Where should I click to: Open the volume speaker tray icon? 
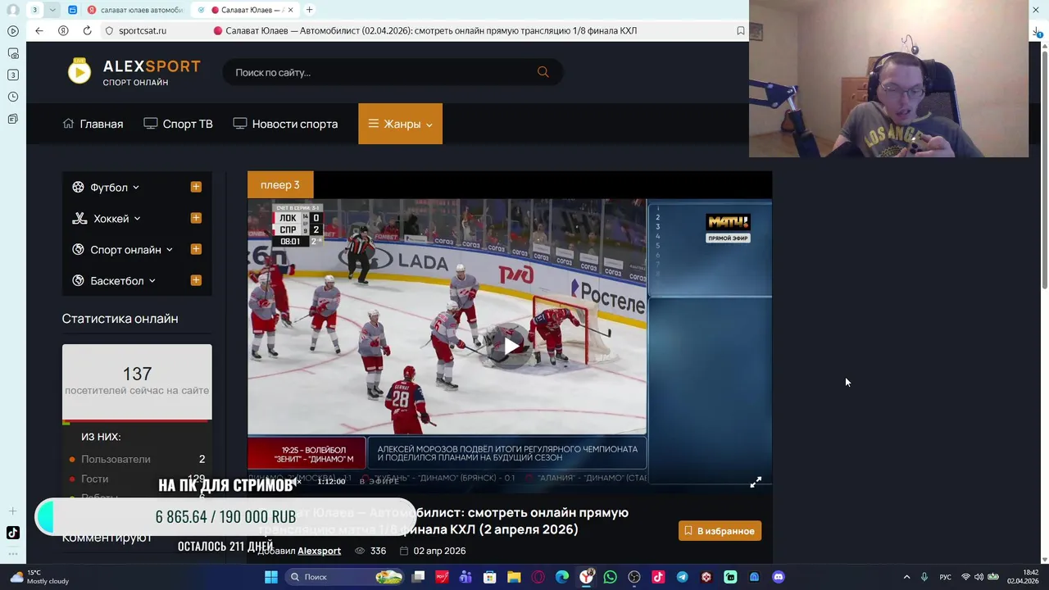[x=979, y=577]
